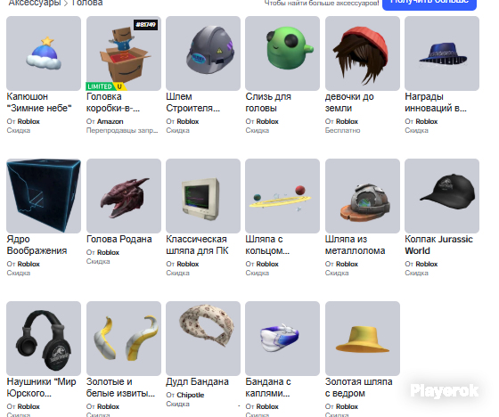Open the blue droplet bandana thumbnail
This screenshot has height=417, width=499.
pyautogui.click(x=282, y=339)
